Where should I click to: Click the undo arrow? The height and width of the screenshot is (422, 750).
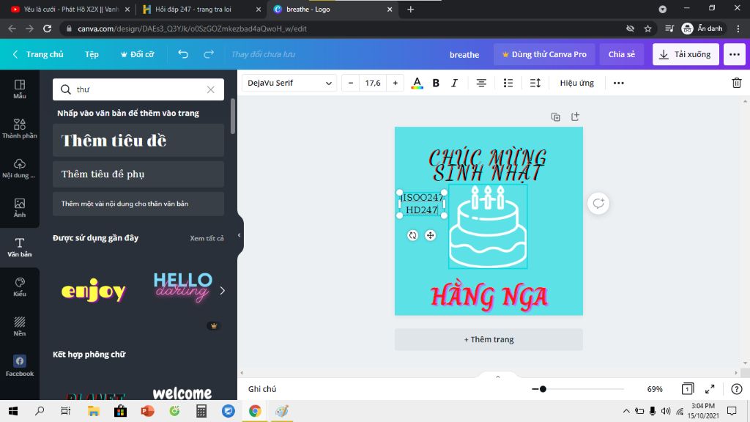183,54
